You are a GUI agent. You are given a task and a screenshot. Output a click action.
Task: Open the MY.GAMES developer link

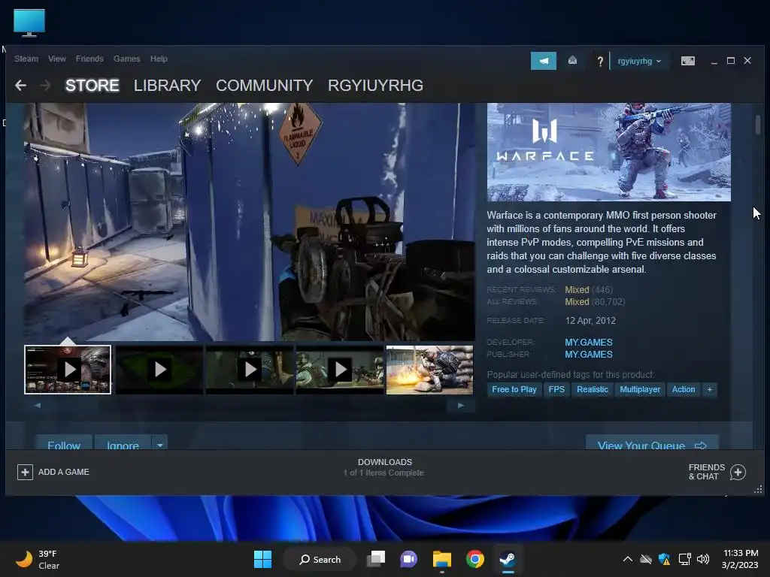[588, 342]
